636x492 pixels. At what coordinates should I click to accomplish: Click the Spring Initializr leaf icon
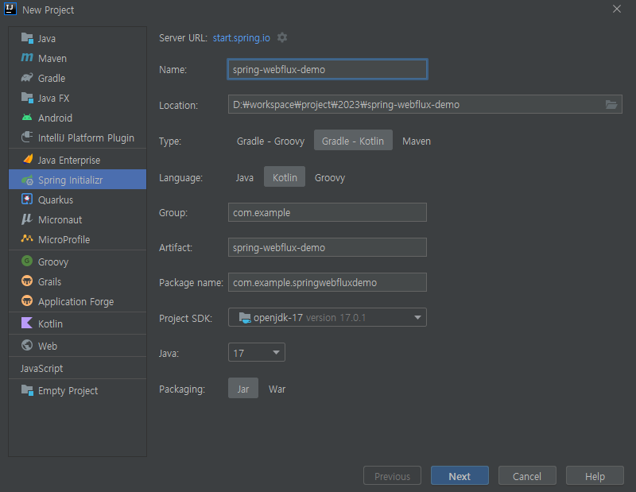pos(27,180)
